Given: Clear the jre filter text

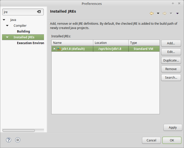Looking at the screenshot, I should (x=39, y=12).
